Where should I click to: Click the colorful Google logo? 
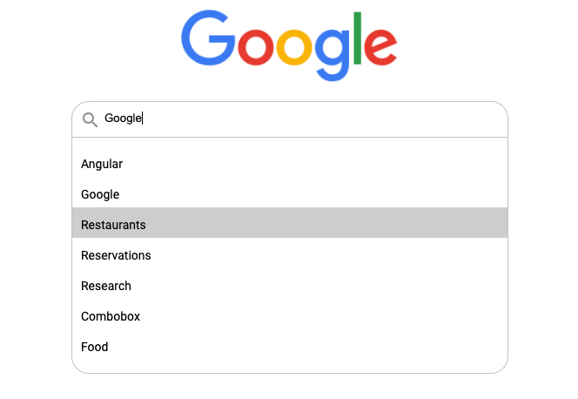[289, 45]
